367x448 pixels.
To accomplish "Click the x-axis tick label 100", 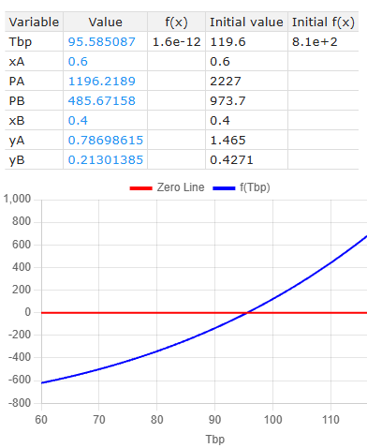I will click(x=272, y=420).
